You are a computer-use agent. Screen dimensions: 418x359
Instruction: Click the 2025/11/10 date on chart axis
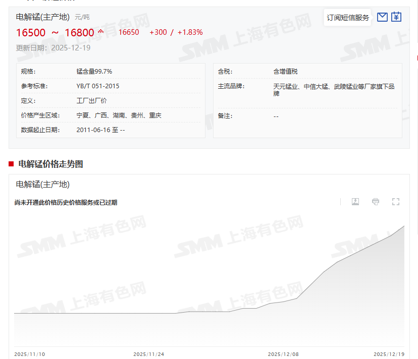(x=29, y=354)
